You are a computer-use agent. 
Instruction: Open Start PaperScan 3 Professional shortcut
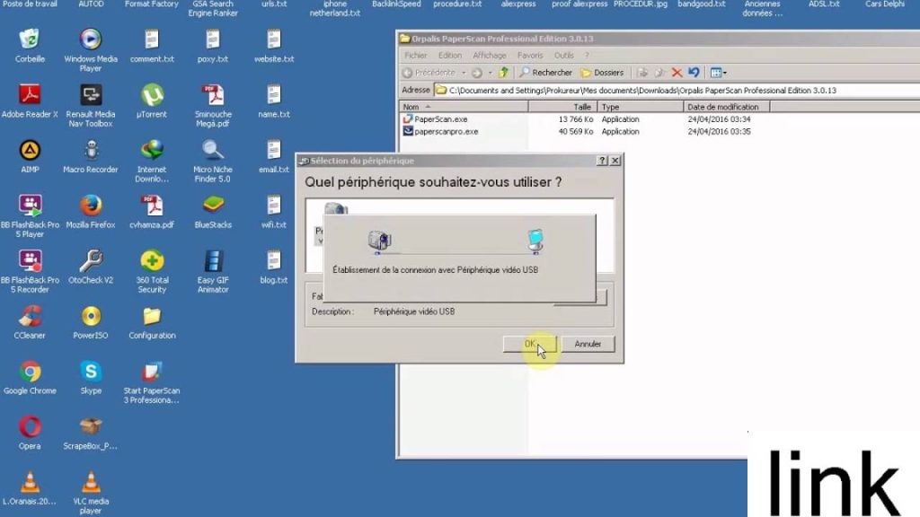pyautogui.click(x=151, y=372)
